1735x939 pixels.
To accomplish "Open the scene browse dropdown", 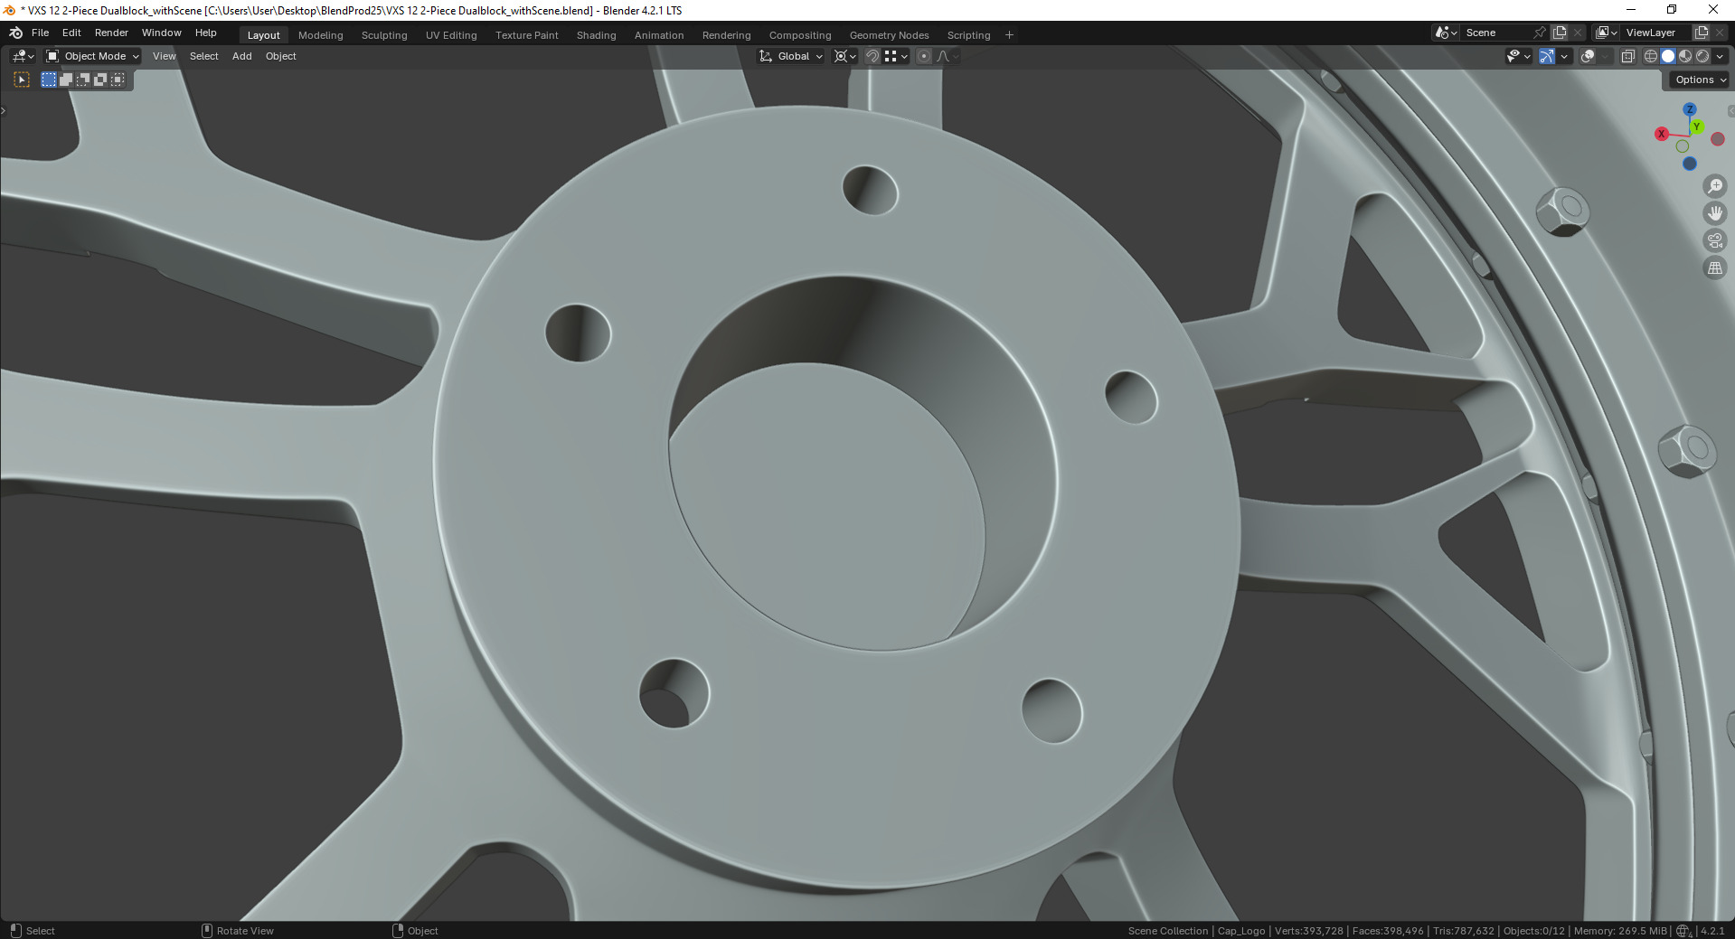I will point(1447,33).
